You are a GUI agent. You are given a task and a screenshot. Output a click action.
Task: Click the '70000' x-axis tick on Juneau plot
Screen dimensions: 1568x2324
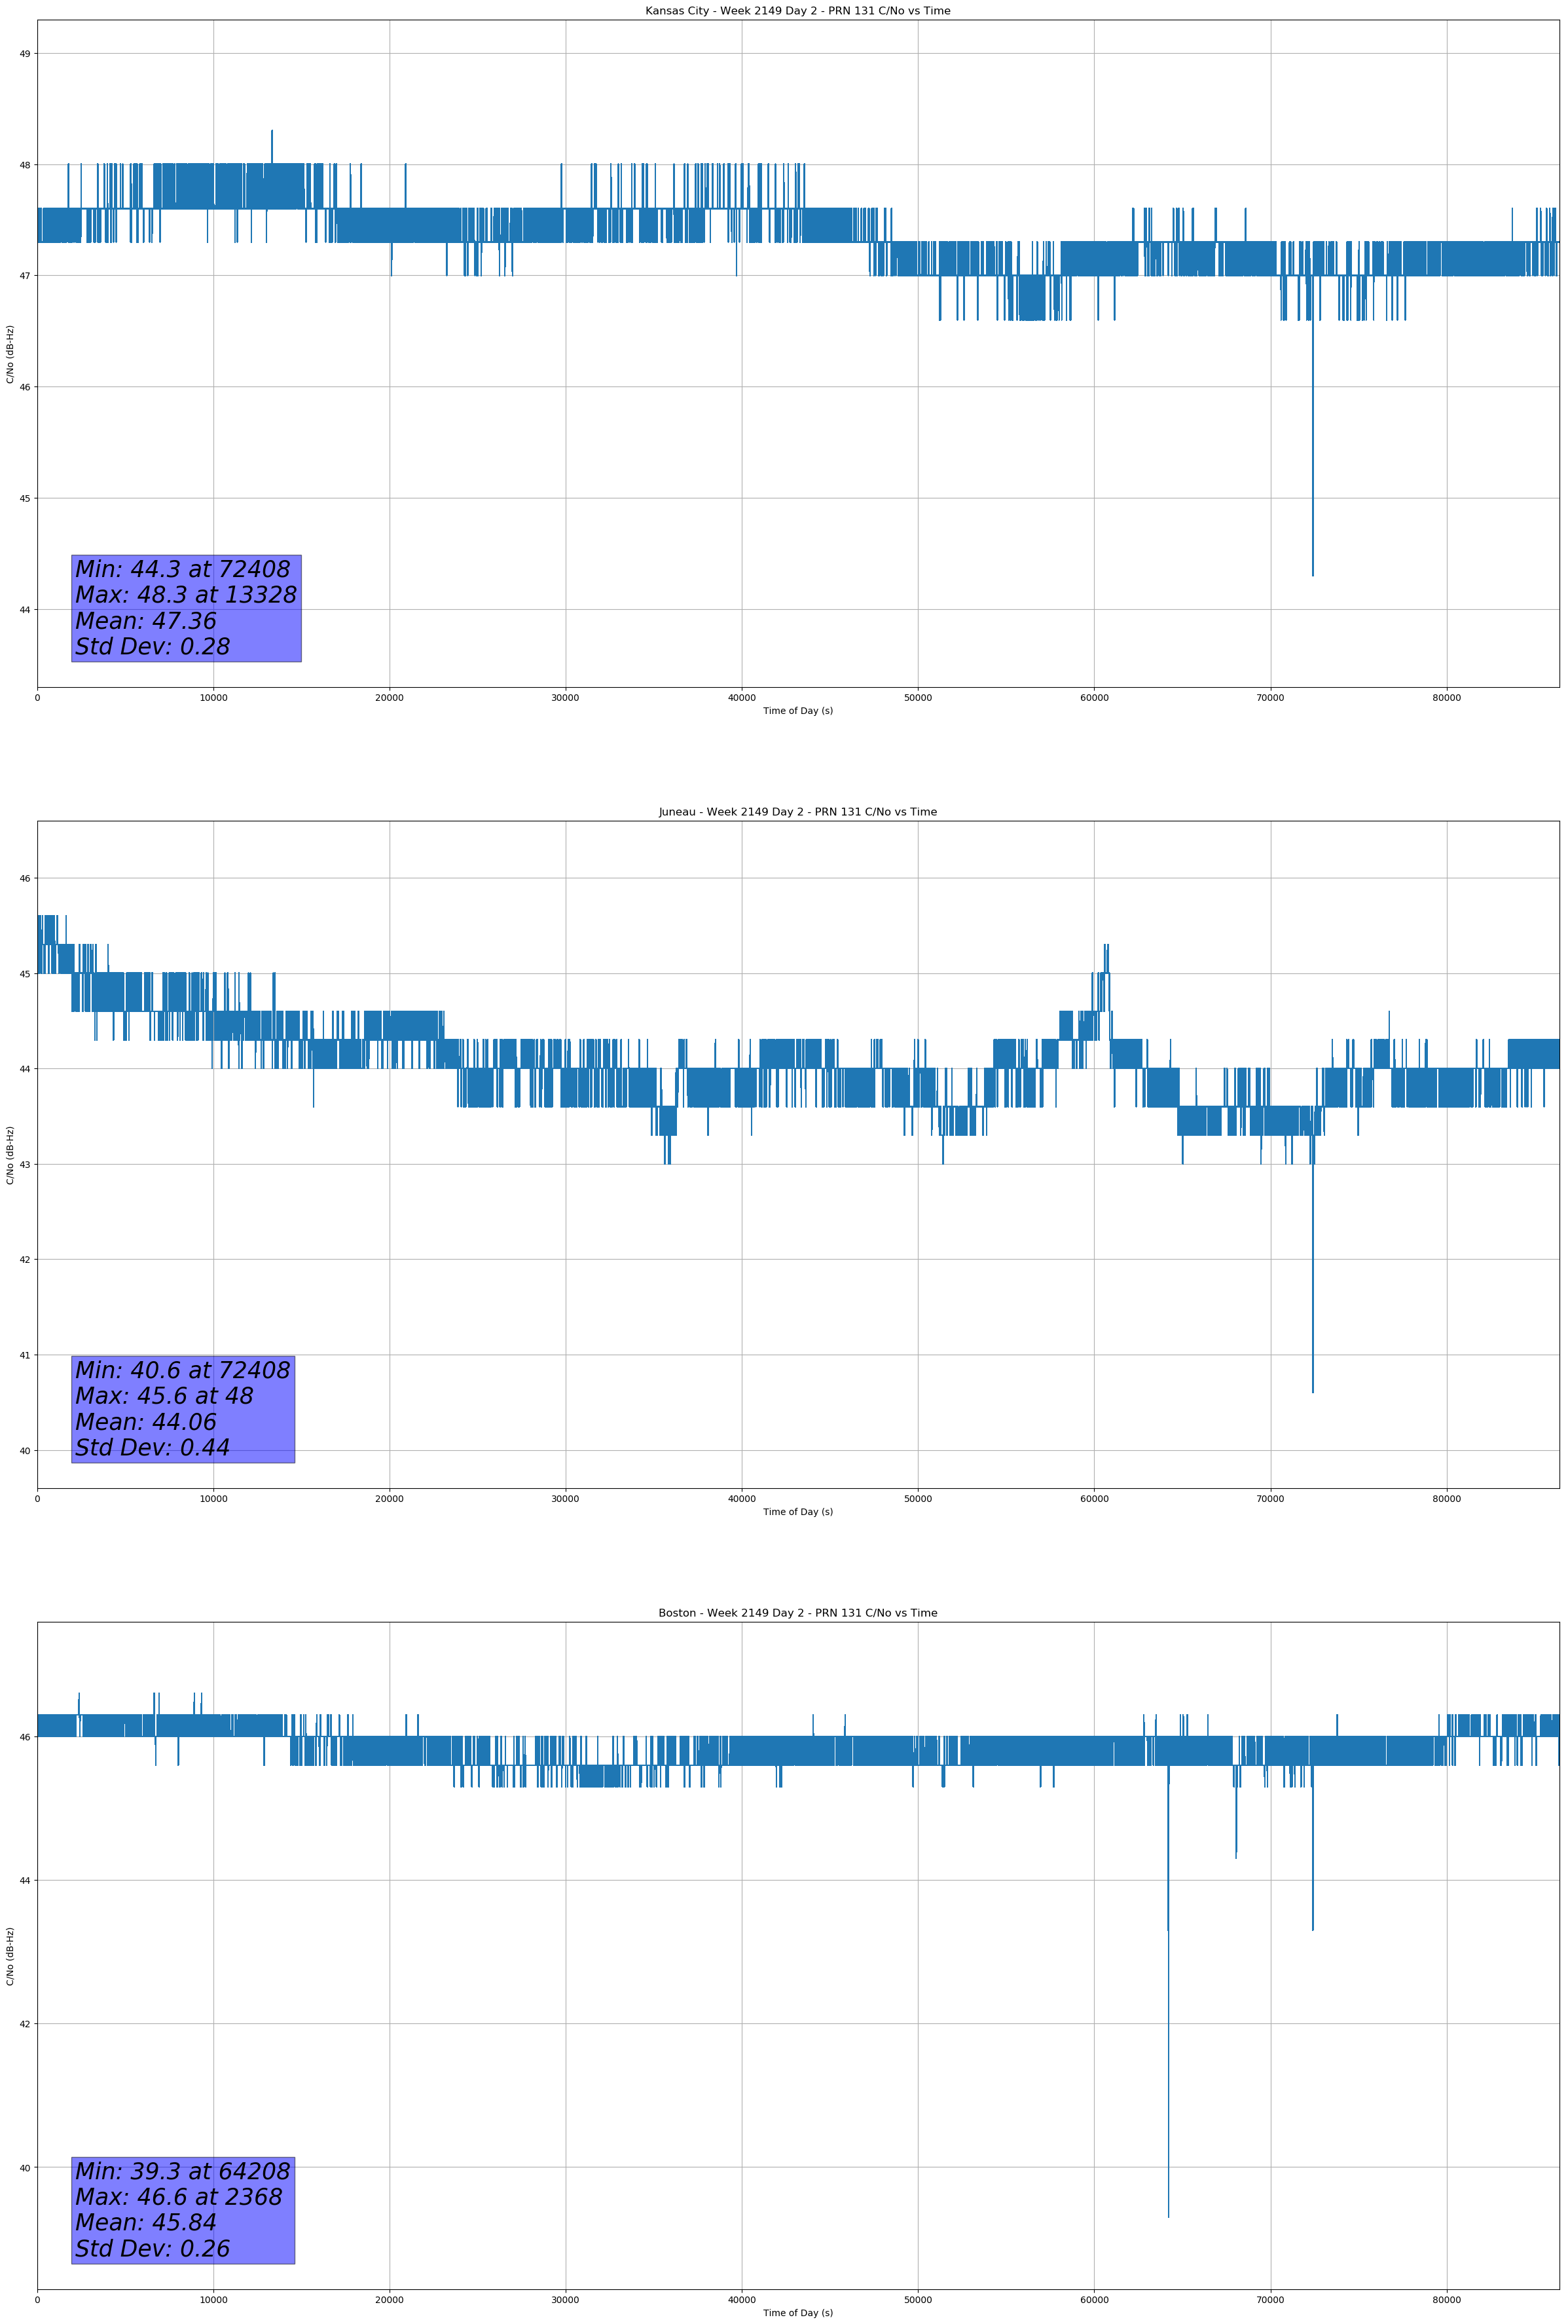click(1270, 1499)
